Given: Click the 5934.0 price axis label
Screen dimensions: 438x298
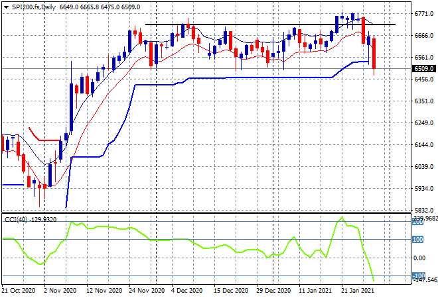Looking at the screenshot, I should click(x=424, y=189).
